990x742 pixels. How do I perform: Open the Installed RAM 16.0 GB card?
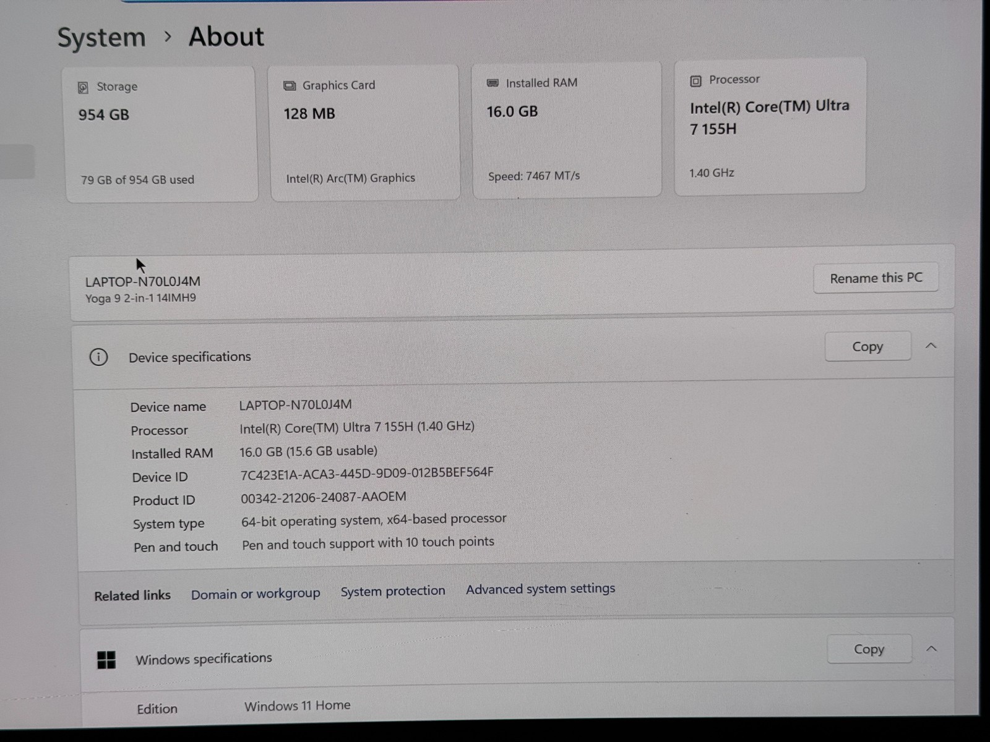tap(567, 129)
